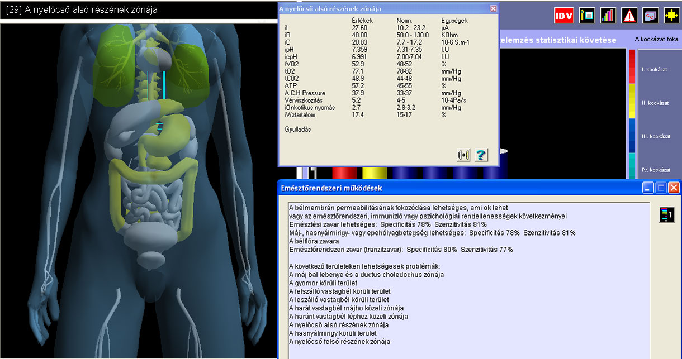Click the CC cube icon

pos(650,16)
